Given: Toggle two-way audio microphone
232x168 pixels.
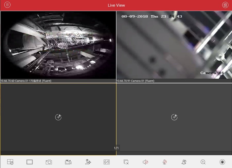Looking at the screenshot, I should [164, 162].
